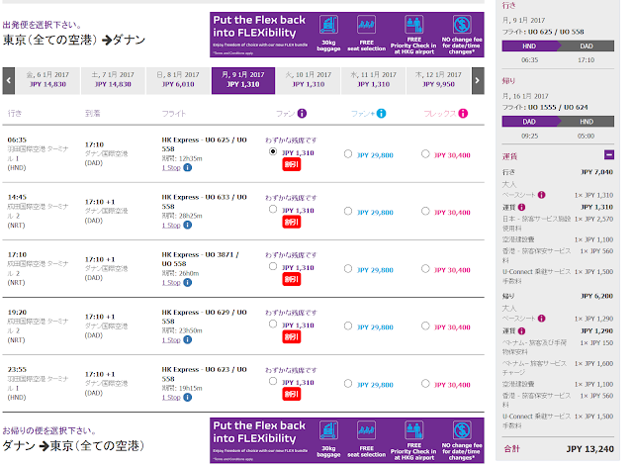Screen dimensions: 633x466
Task: Select Flex fare JPY 30,400 for 17:10 flight
Action: (425, 268)
